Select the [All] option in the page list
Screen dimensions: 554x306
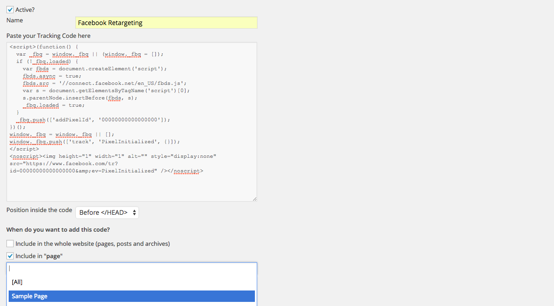point(17,282)
